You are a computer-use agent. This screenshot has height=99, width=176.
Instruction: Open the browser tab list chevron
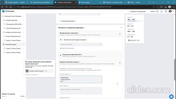[2, 2]
